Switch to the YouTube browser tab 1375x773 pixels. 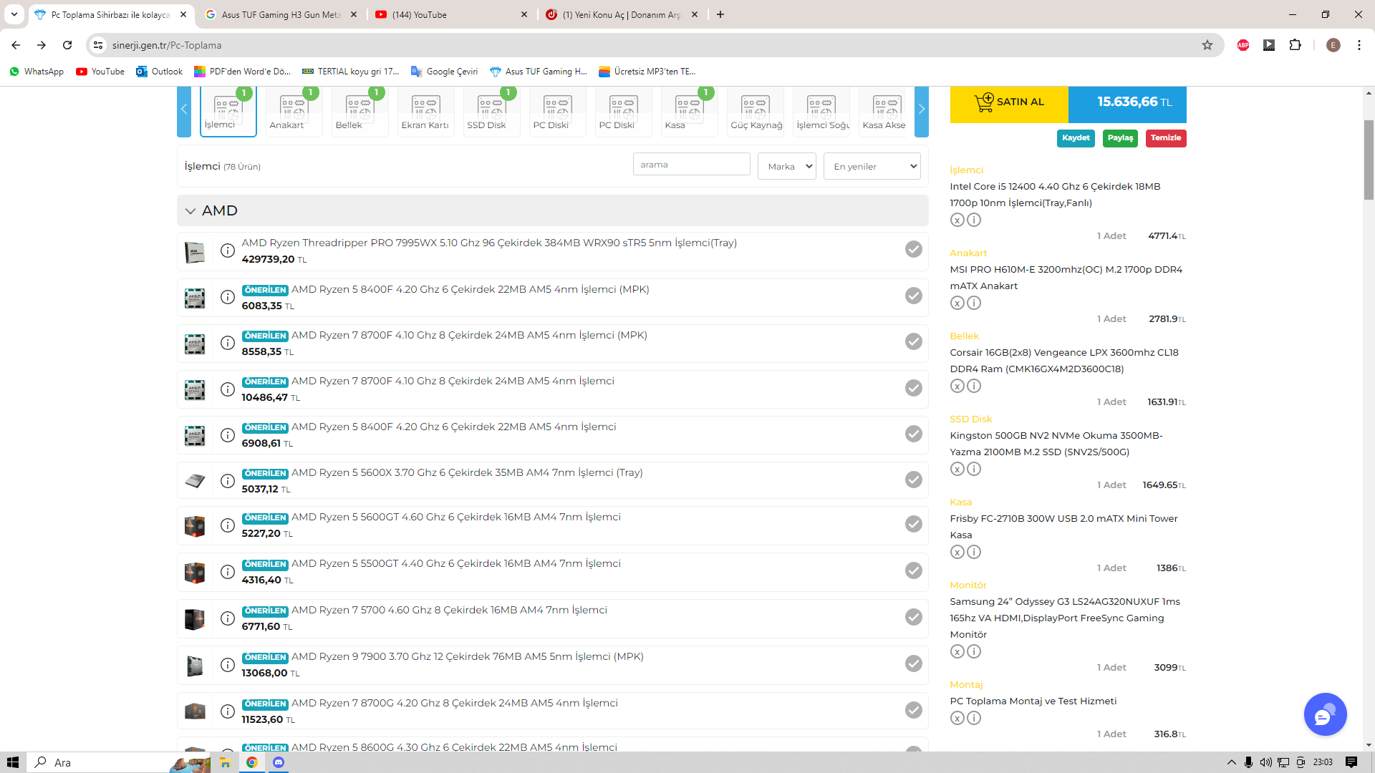coord(451,14)
